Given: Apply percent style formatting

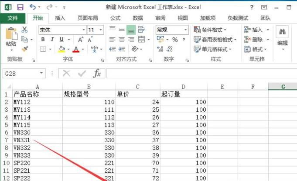Looking at the screenshot, I should pos(175,40).
